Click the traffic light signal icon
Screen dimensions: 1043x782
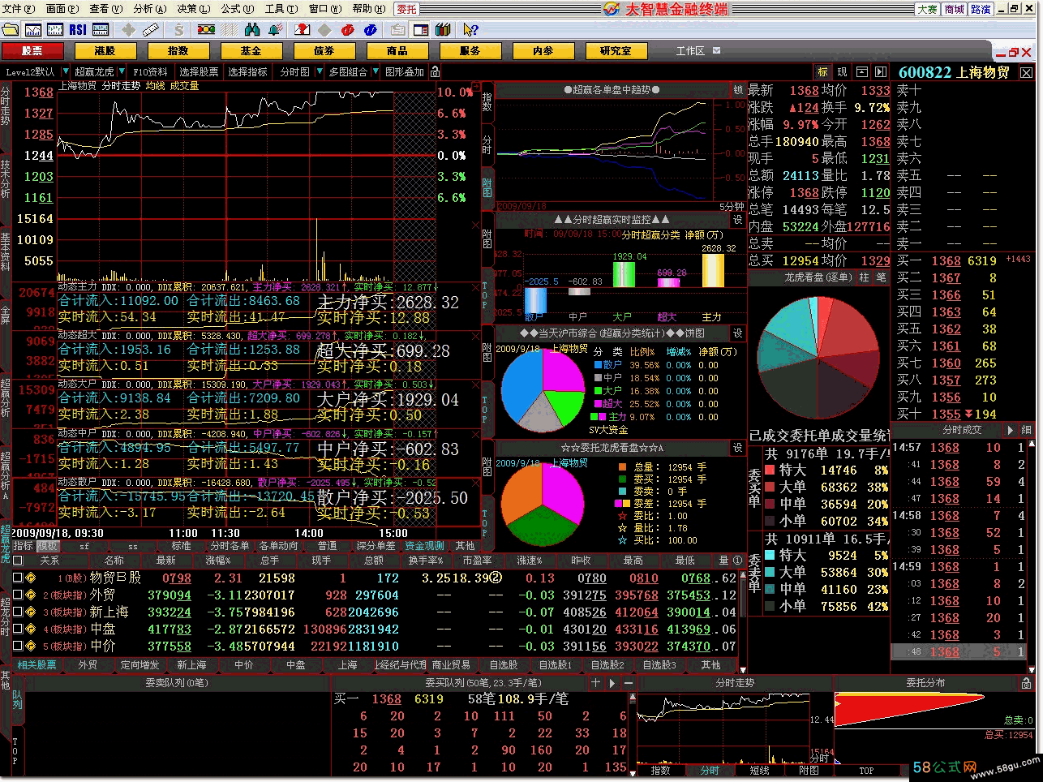coord(206,30)
